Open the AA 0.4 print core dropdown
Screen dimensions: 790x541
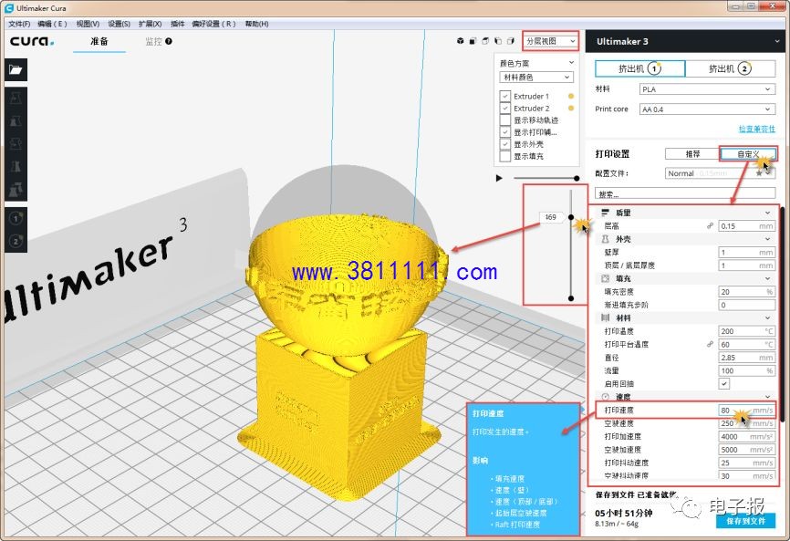[707, 109]
